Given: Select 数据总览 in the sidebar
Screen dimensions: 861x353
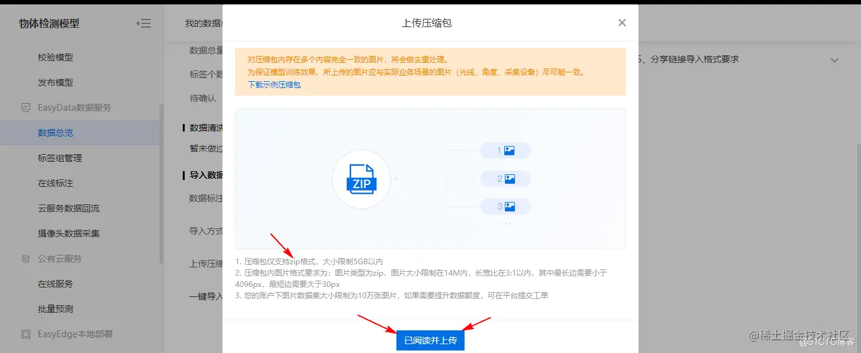Looking at the screenshot, I should click(x=79, y=133).
